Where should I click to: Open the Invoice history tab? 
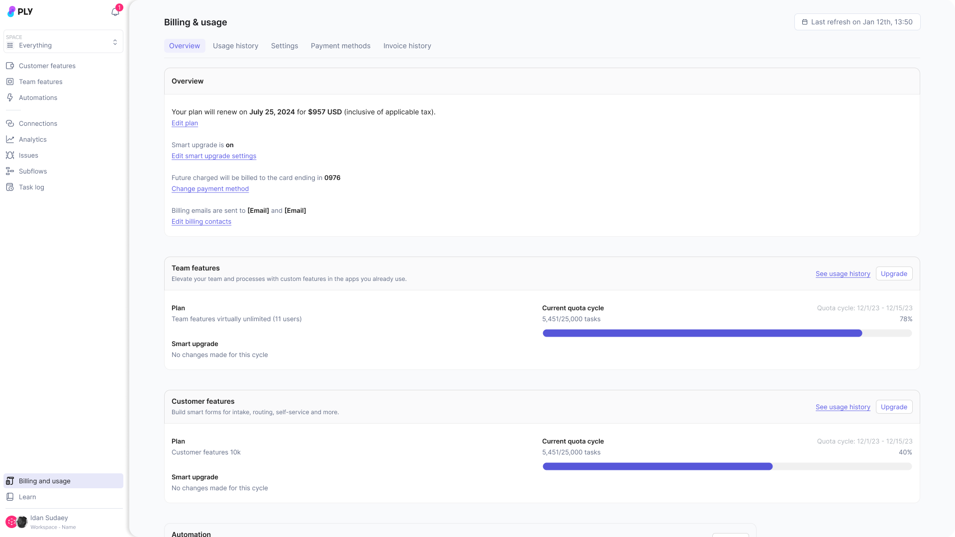click(x=407, y=46)
